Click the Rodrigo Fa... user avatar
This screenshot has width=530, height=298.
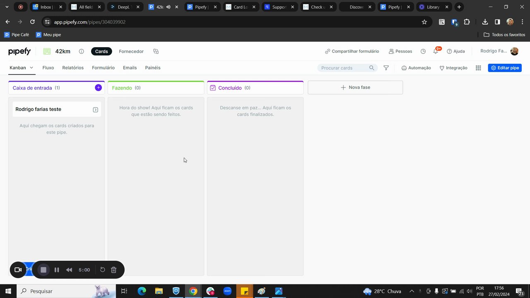click(x=514, y=51)
